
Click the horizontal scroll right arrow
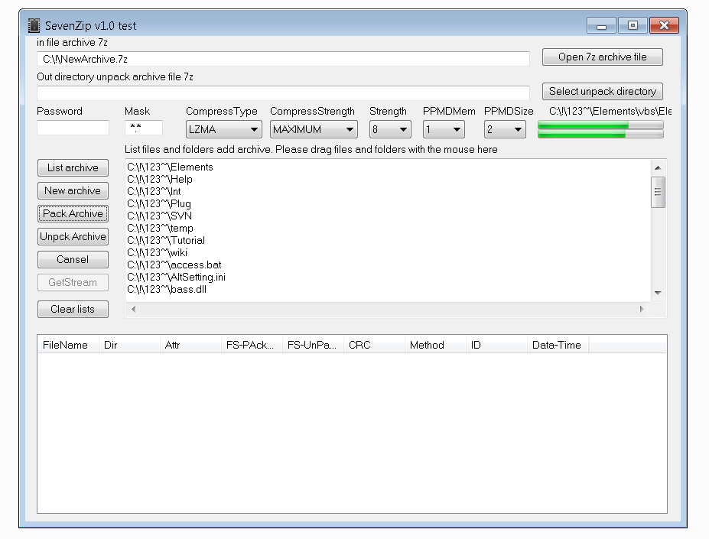[642, 310]
